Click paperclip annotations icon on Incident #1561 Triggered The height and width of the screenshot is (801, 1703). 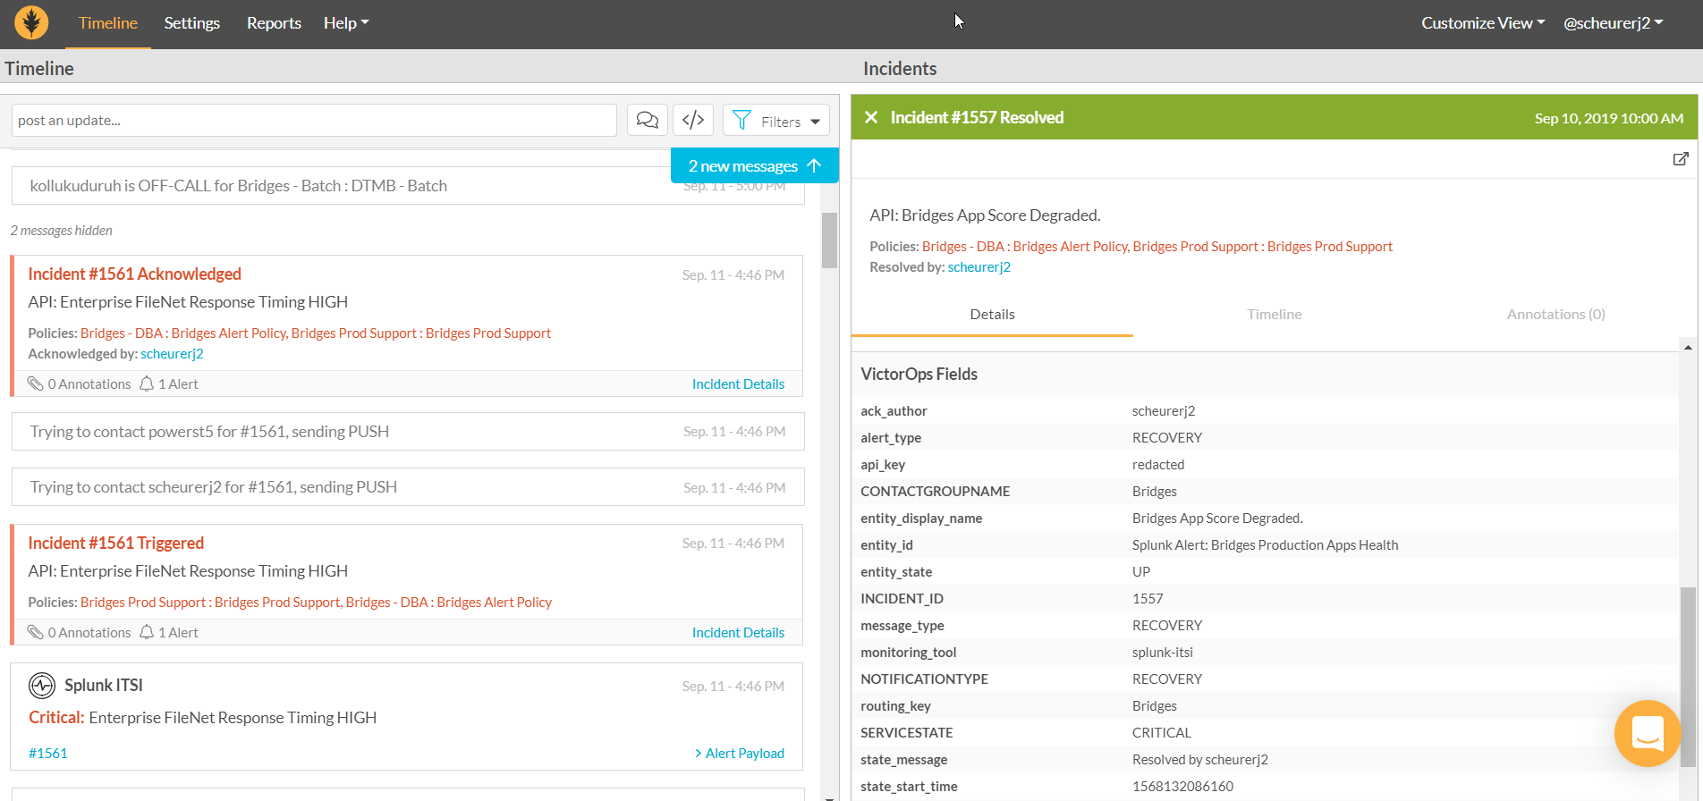click(36, 632)
